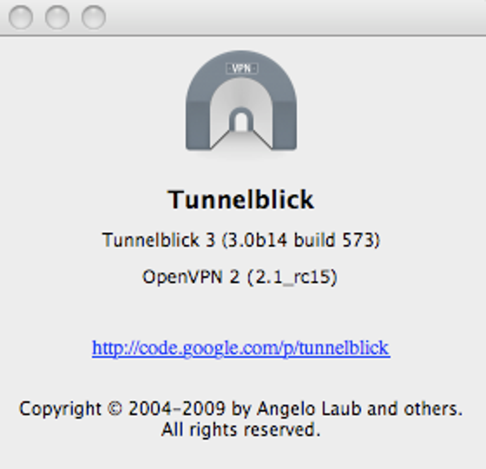
Task: Click the "All rights reserved." line
Action: click(x=241, y=430)
